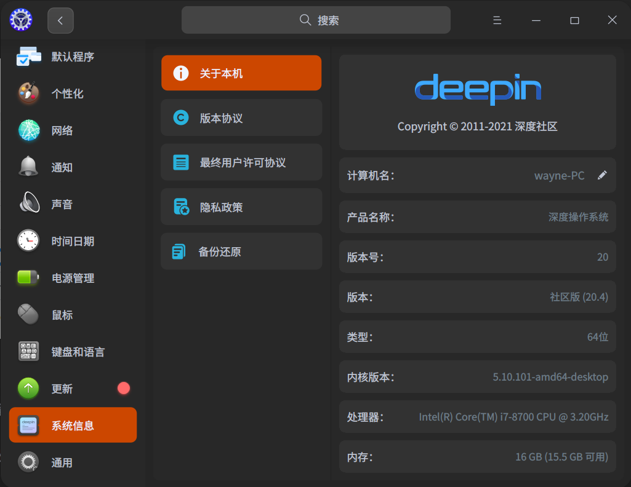Click computer name value wayne-PC
631x487 pixels.
(560, 176)
